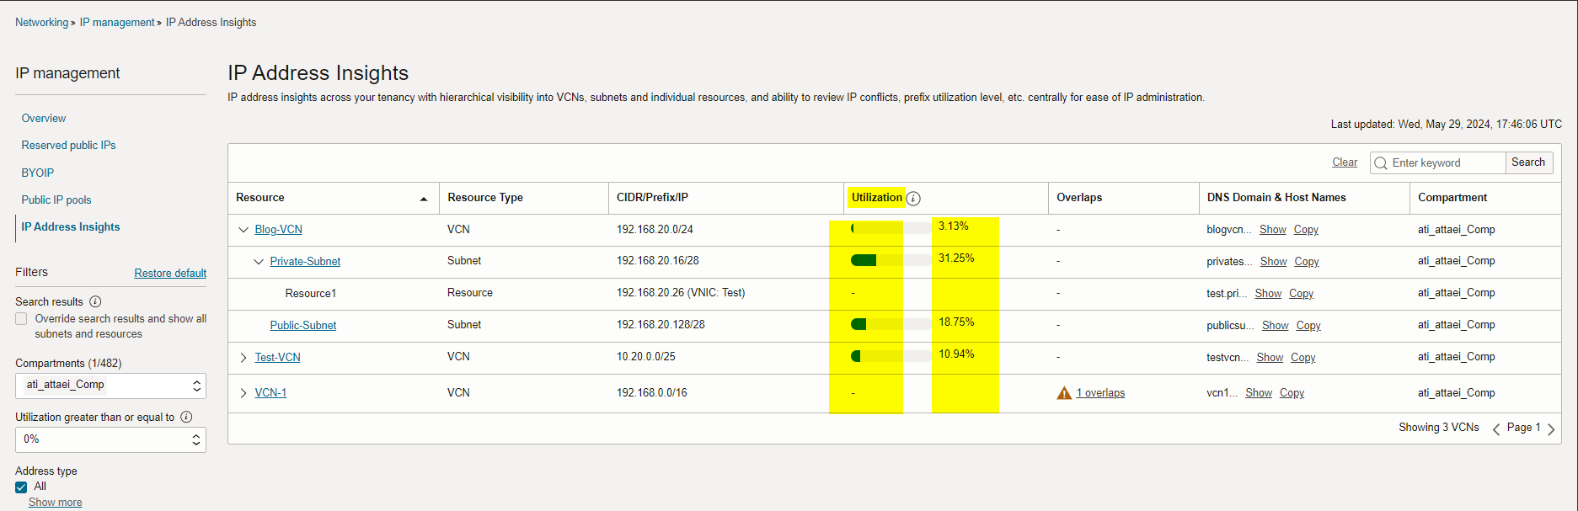Open Public IP pools section
Viewport: 1578px width, 511px height.
[56, 200]
